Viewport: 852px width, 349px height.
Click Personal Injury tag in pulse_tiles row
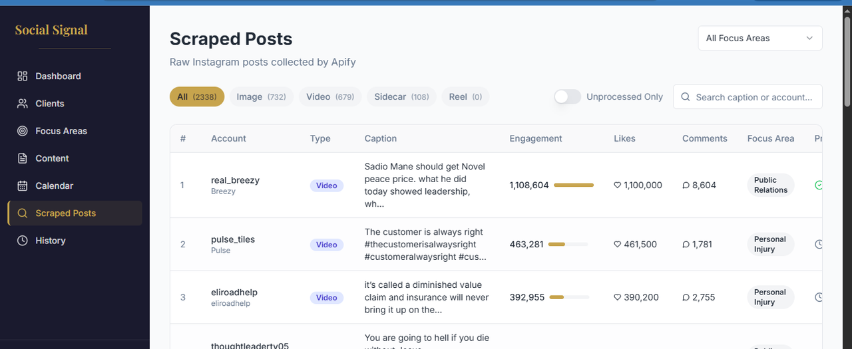(x=771, y=244)
